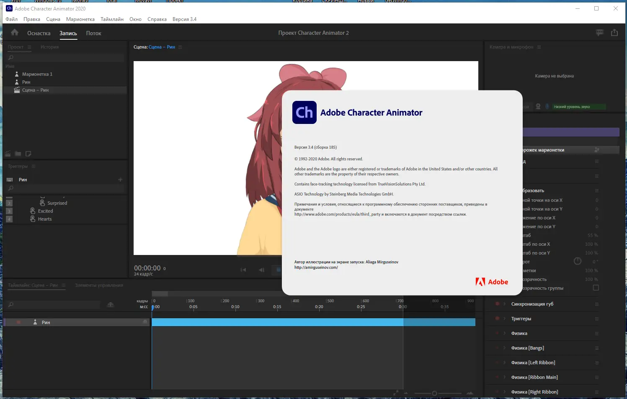Open the share/export icon in top right corner
The image size is (627, 399).
pos(614,32)
